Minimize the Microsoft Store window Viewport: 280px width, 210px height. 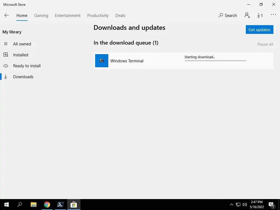click(x=248, y=4)
